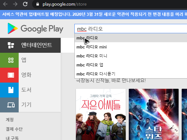
Task: Open the 영화 category
Action: 26,75
